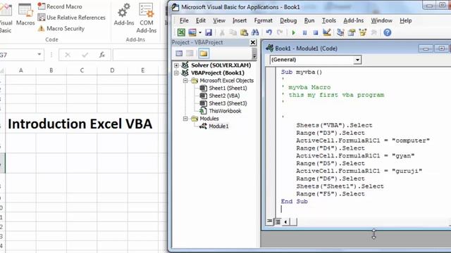
Task: Open the Help menu in VBA editor
Action: 406,20
